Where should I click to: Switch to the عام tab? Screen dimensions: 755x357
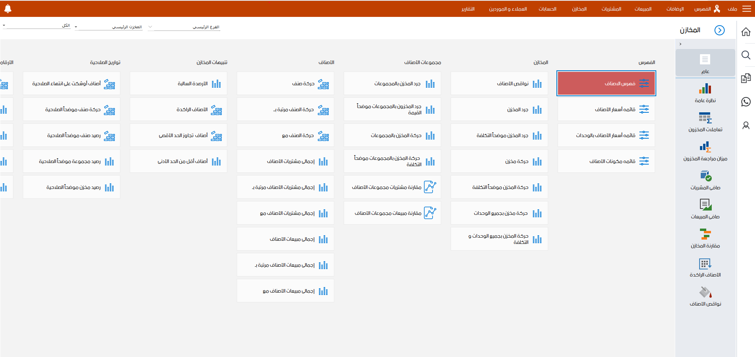pos(706,65)
